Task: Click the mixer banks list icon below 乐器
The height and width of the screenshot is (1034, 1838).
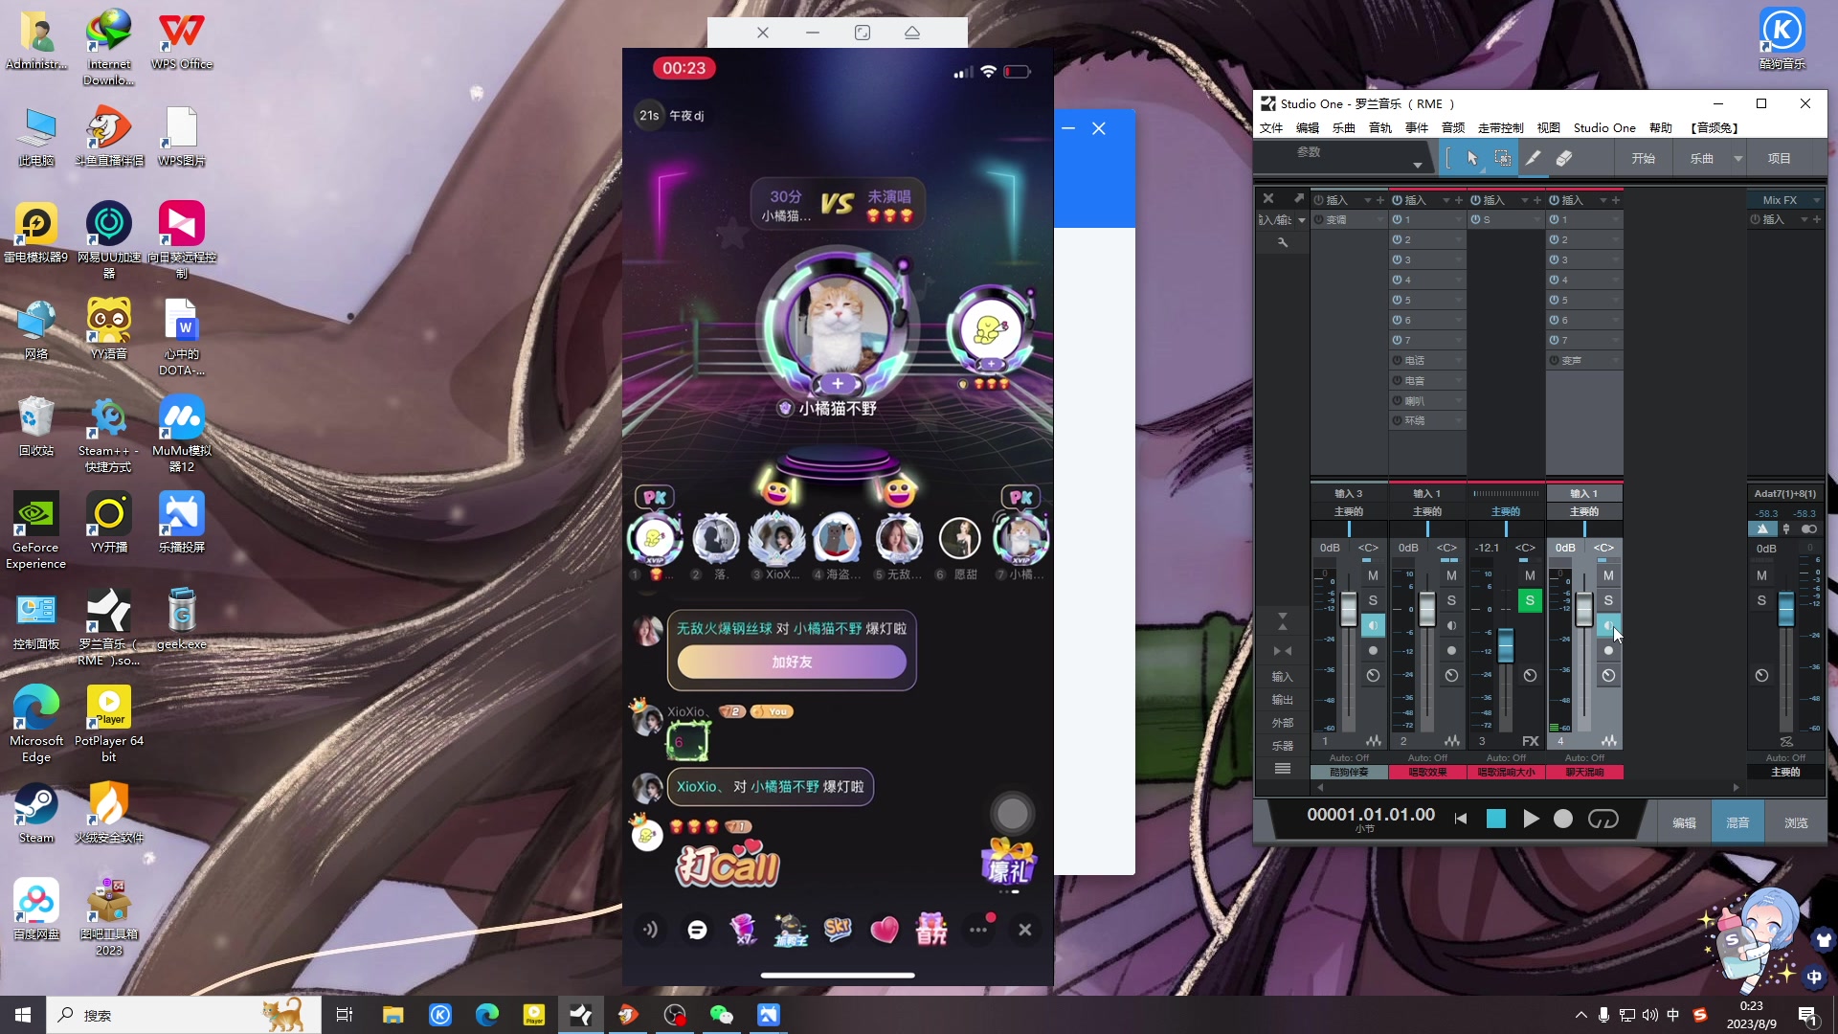Action: click(x=1283, y=768)
